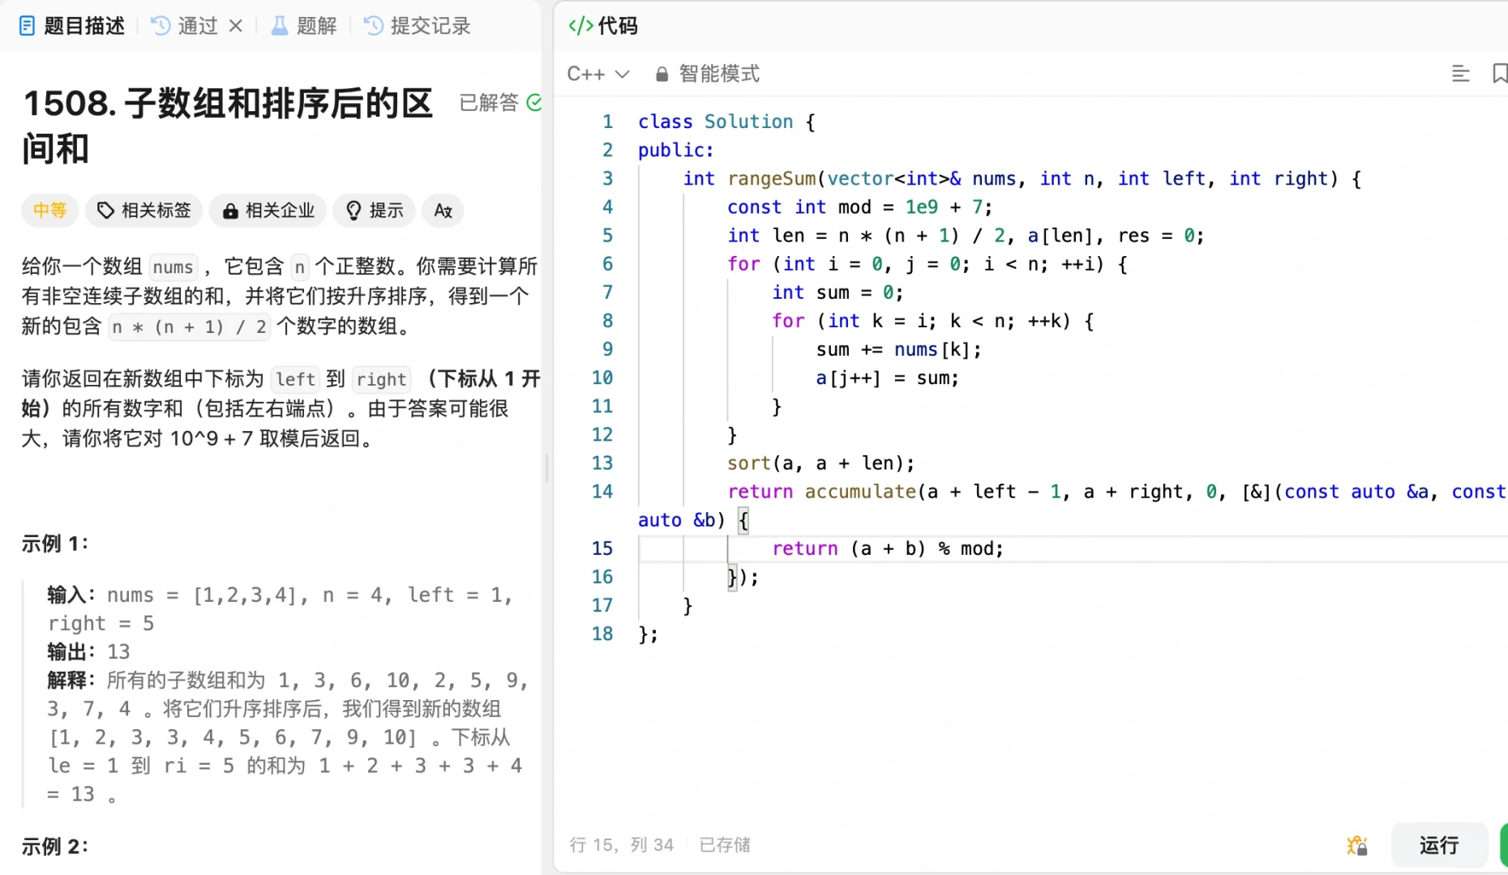Click the history clock icon on 通过 tab

(161, 26)
